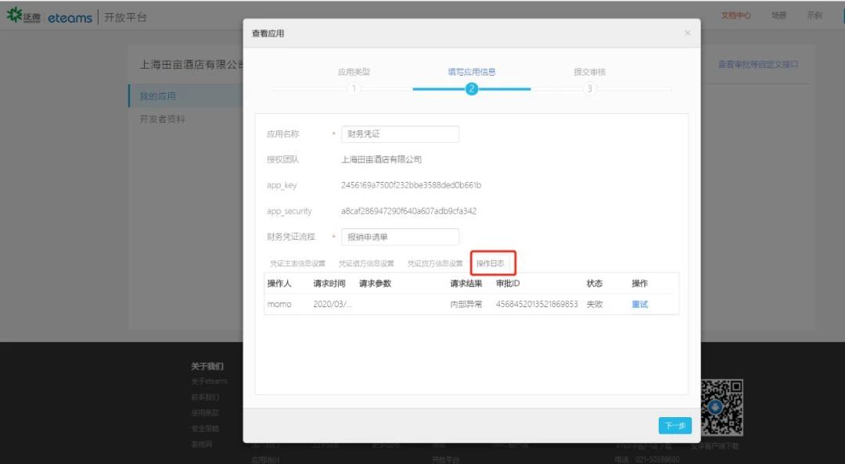
Task: Click the 泛微 eteams logo
Action: (x=49, y=16)
